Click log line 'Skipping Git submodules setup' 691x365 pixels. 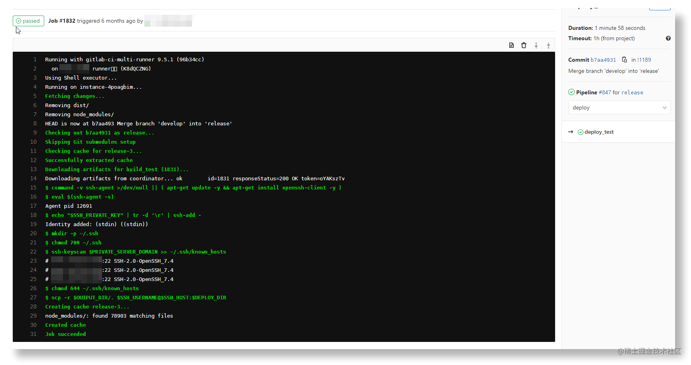[x=90, y=142]
